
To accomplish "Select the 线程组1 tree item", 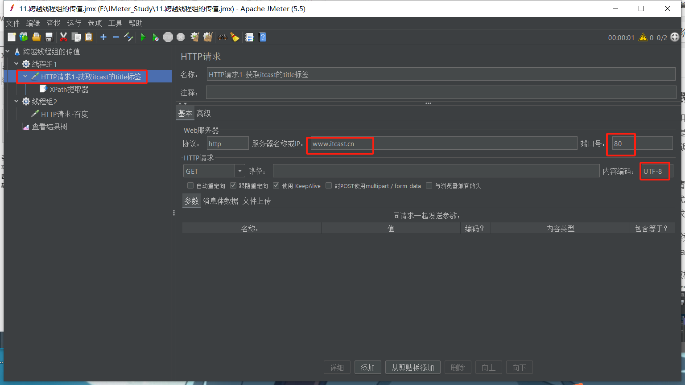I will click(45, 64).
